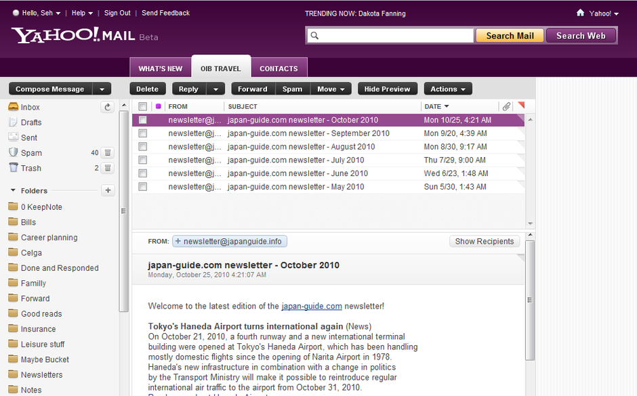Check the June 2010 newsletter checkbox
This screenshot has width=637, height=396.
click(142, 173)
